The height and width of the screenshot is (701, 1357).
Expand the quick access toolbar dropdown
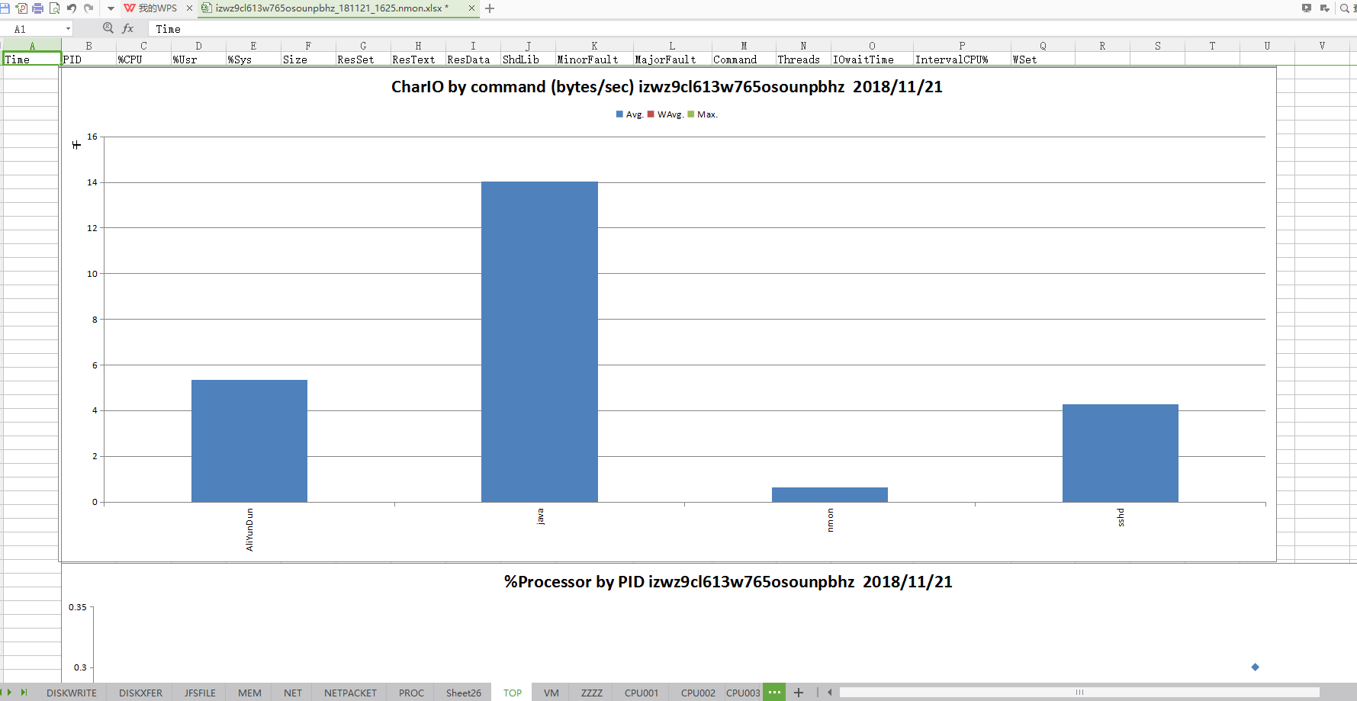[111, 8]
